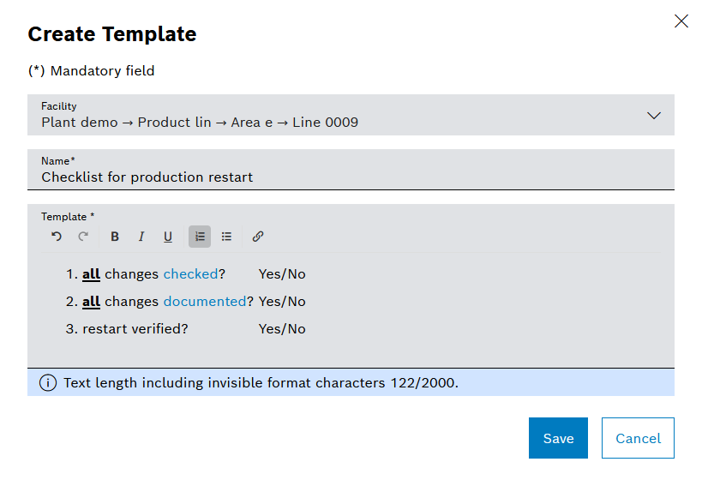
Task: Apply bulleted list formatting
Action: (x=226, y=237)
